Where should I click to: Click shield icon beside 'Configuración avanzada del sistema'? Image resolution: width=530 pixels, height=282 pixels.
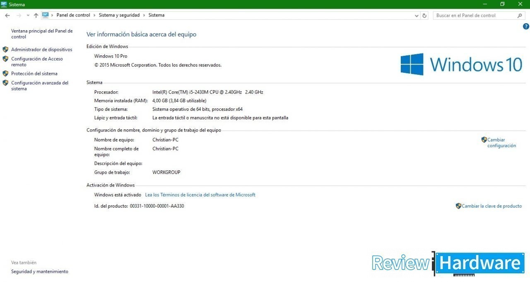coord(5,83)
